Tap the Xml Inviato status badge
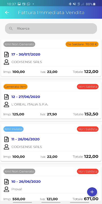 point(14,129)
